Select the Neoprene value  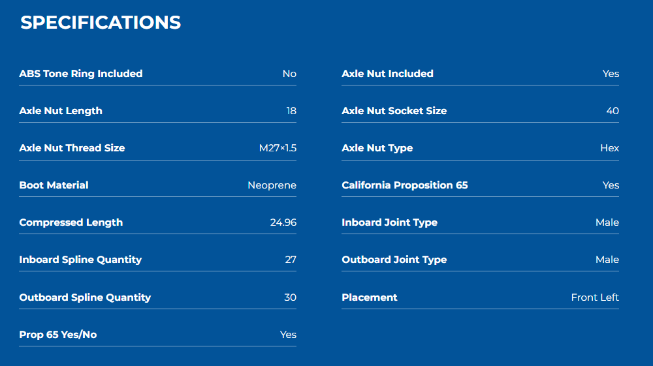coord(272,185)
